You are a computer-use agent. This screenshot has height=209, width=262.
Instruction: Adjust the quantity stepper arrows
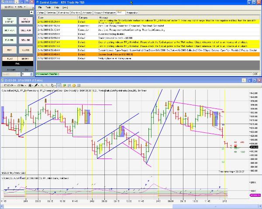[x=31, y=74]
